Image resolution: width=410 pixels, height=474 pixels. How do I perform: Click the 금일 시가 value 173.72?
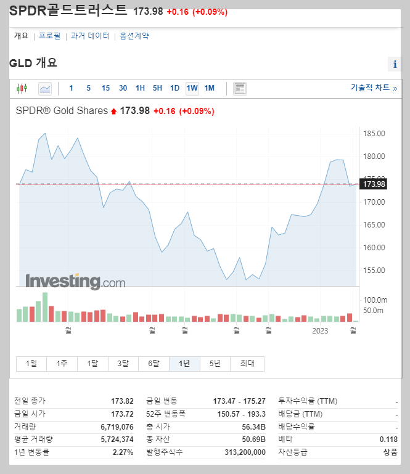(122, 414)
